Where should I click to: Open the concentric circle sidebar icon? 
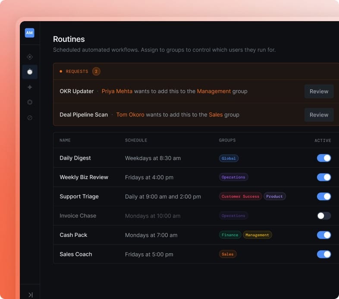click(x=30, y=102)
